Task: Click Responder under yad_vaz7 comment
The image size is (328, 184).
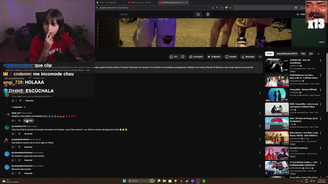Action: (28, 121)
